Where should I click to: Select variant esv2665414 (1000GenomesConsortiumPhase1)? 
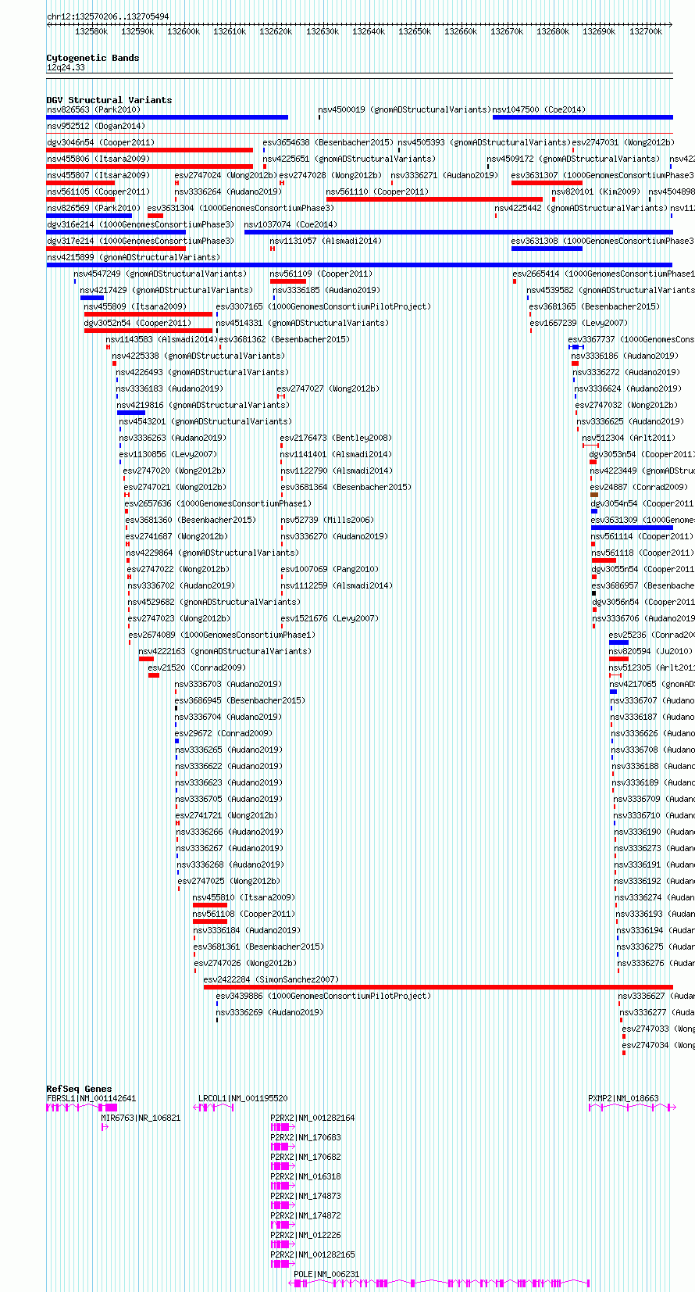[x=604, y=274]
